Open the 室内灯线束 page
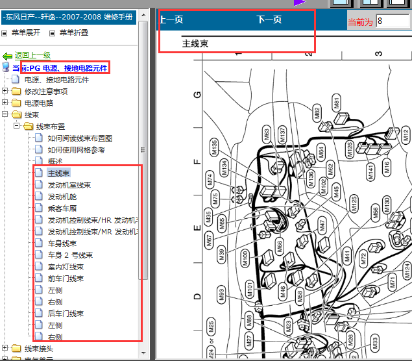The image size is (412, 361). pos(66,267)
